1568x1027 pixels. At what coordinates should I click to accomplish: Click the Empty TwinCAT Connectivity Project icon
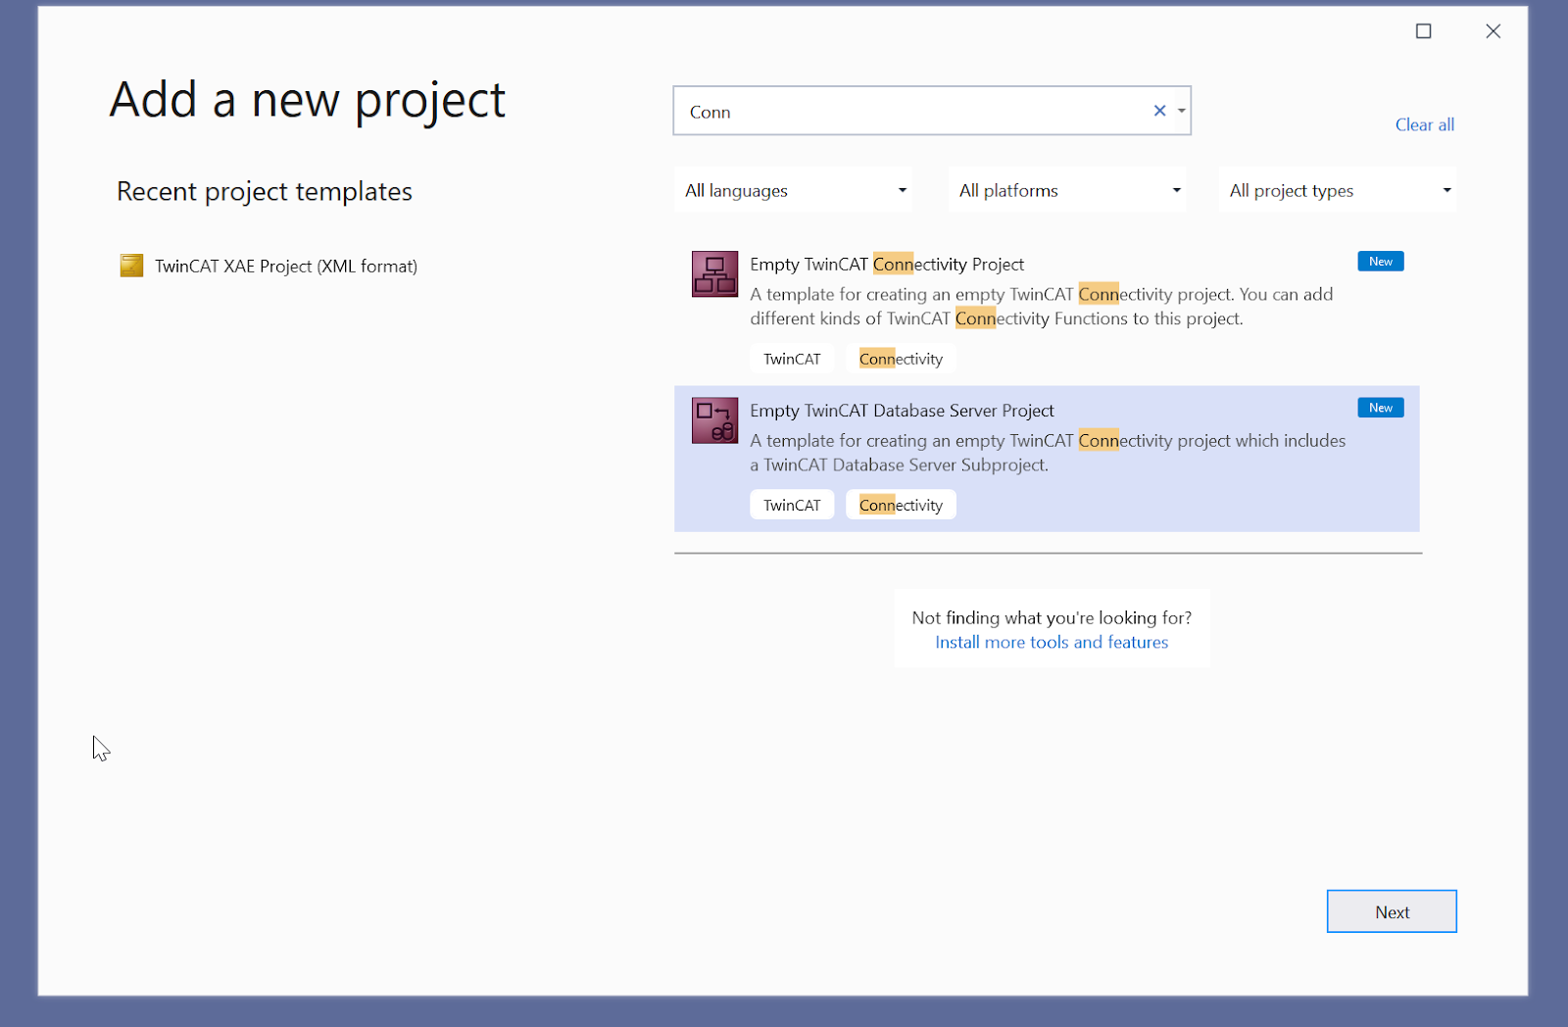point(714,273)
